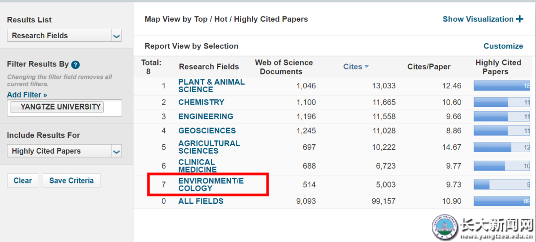Open the ENVIRONMENT/ECOLOGY field link

tap(210, 184)
